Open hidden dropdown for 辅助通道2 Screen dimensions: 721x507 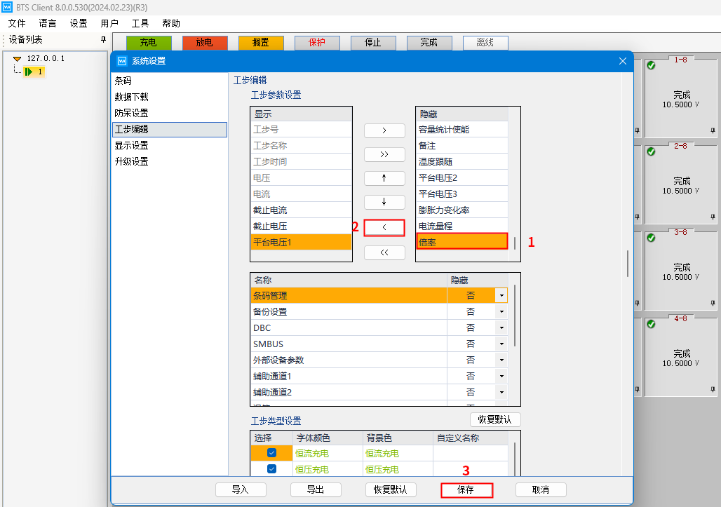[x=501, y=392]
